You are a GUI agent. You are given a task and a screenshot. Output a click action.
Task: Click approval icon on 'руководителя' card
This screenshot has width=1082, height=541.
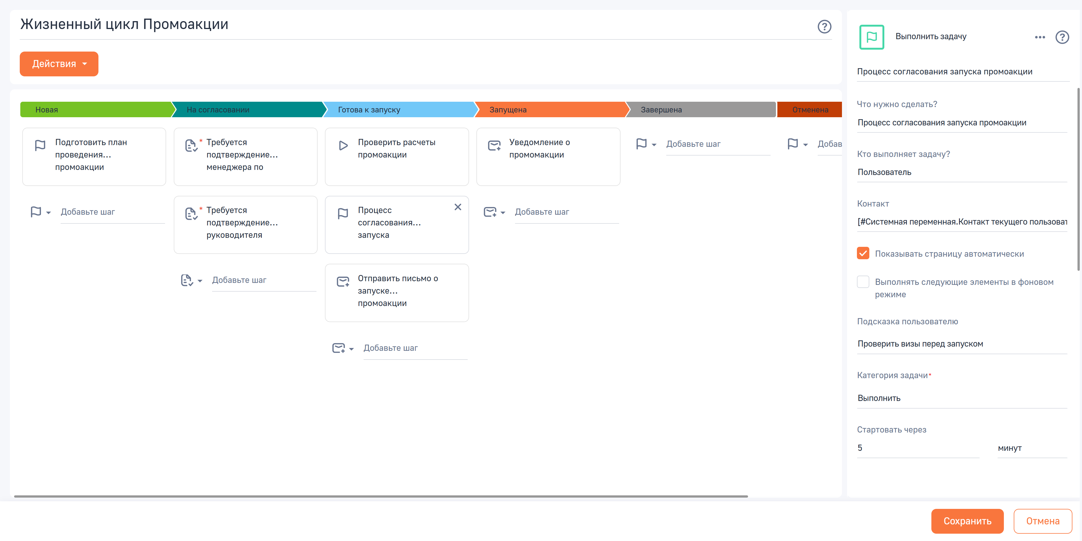click(x=191, y=213)
